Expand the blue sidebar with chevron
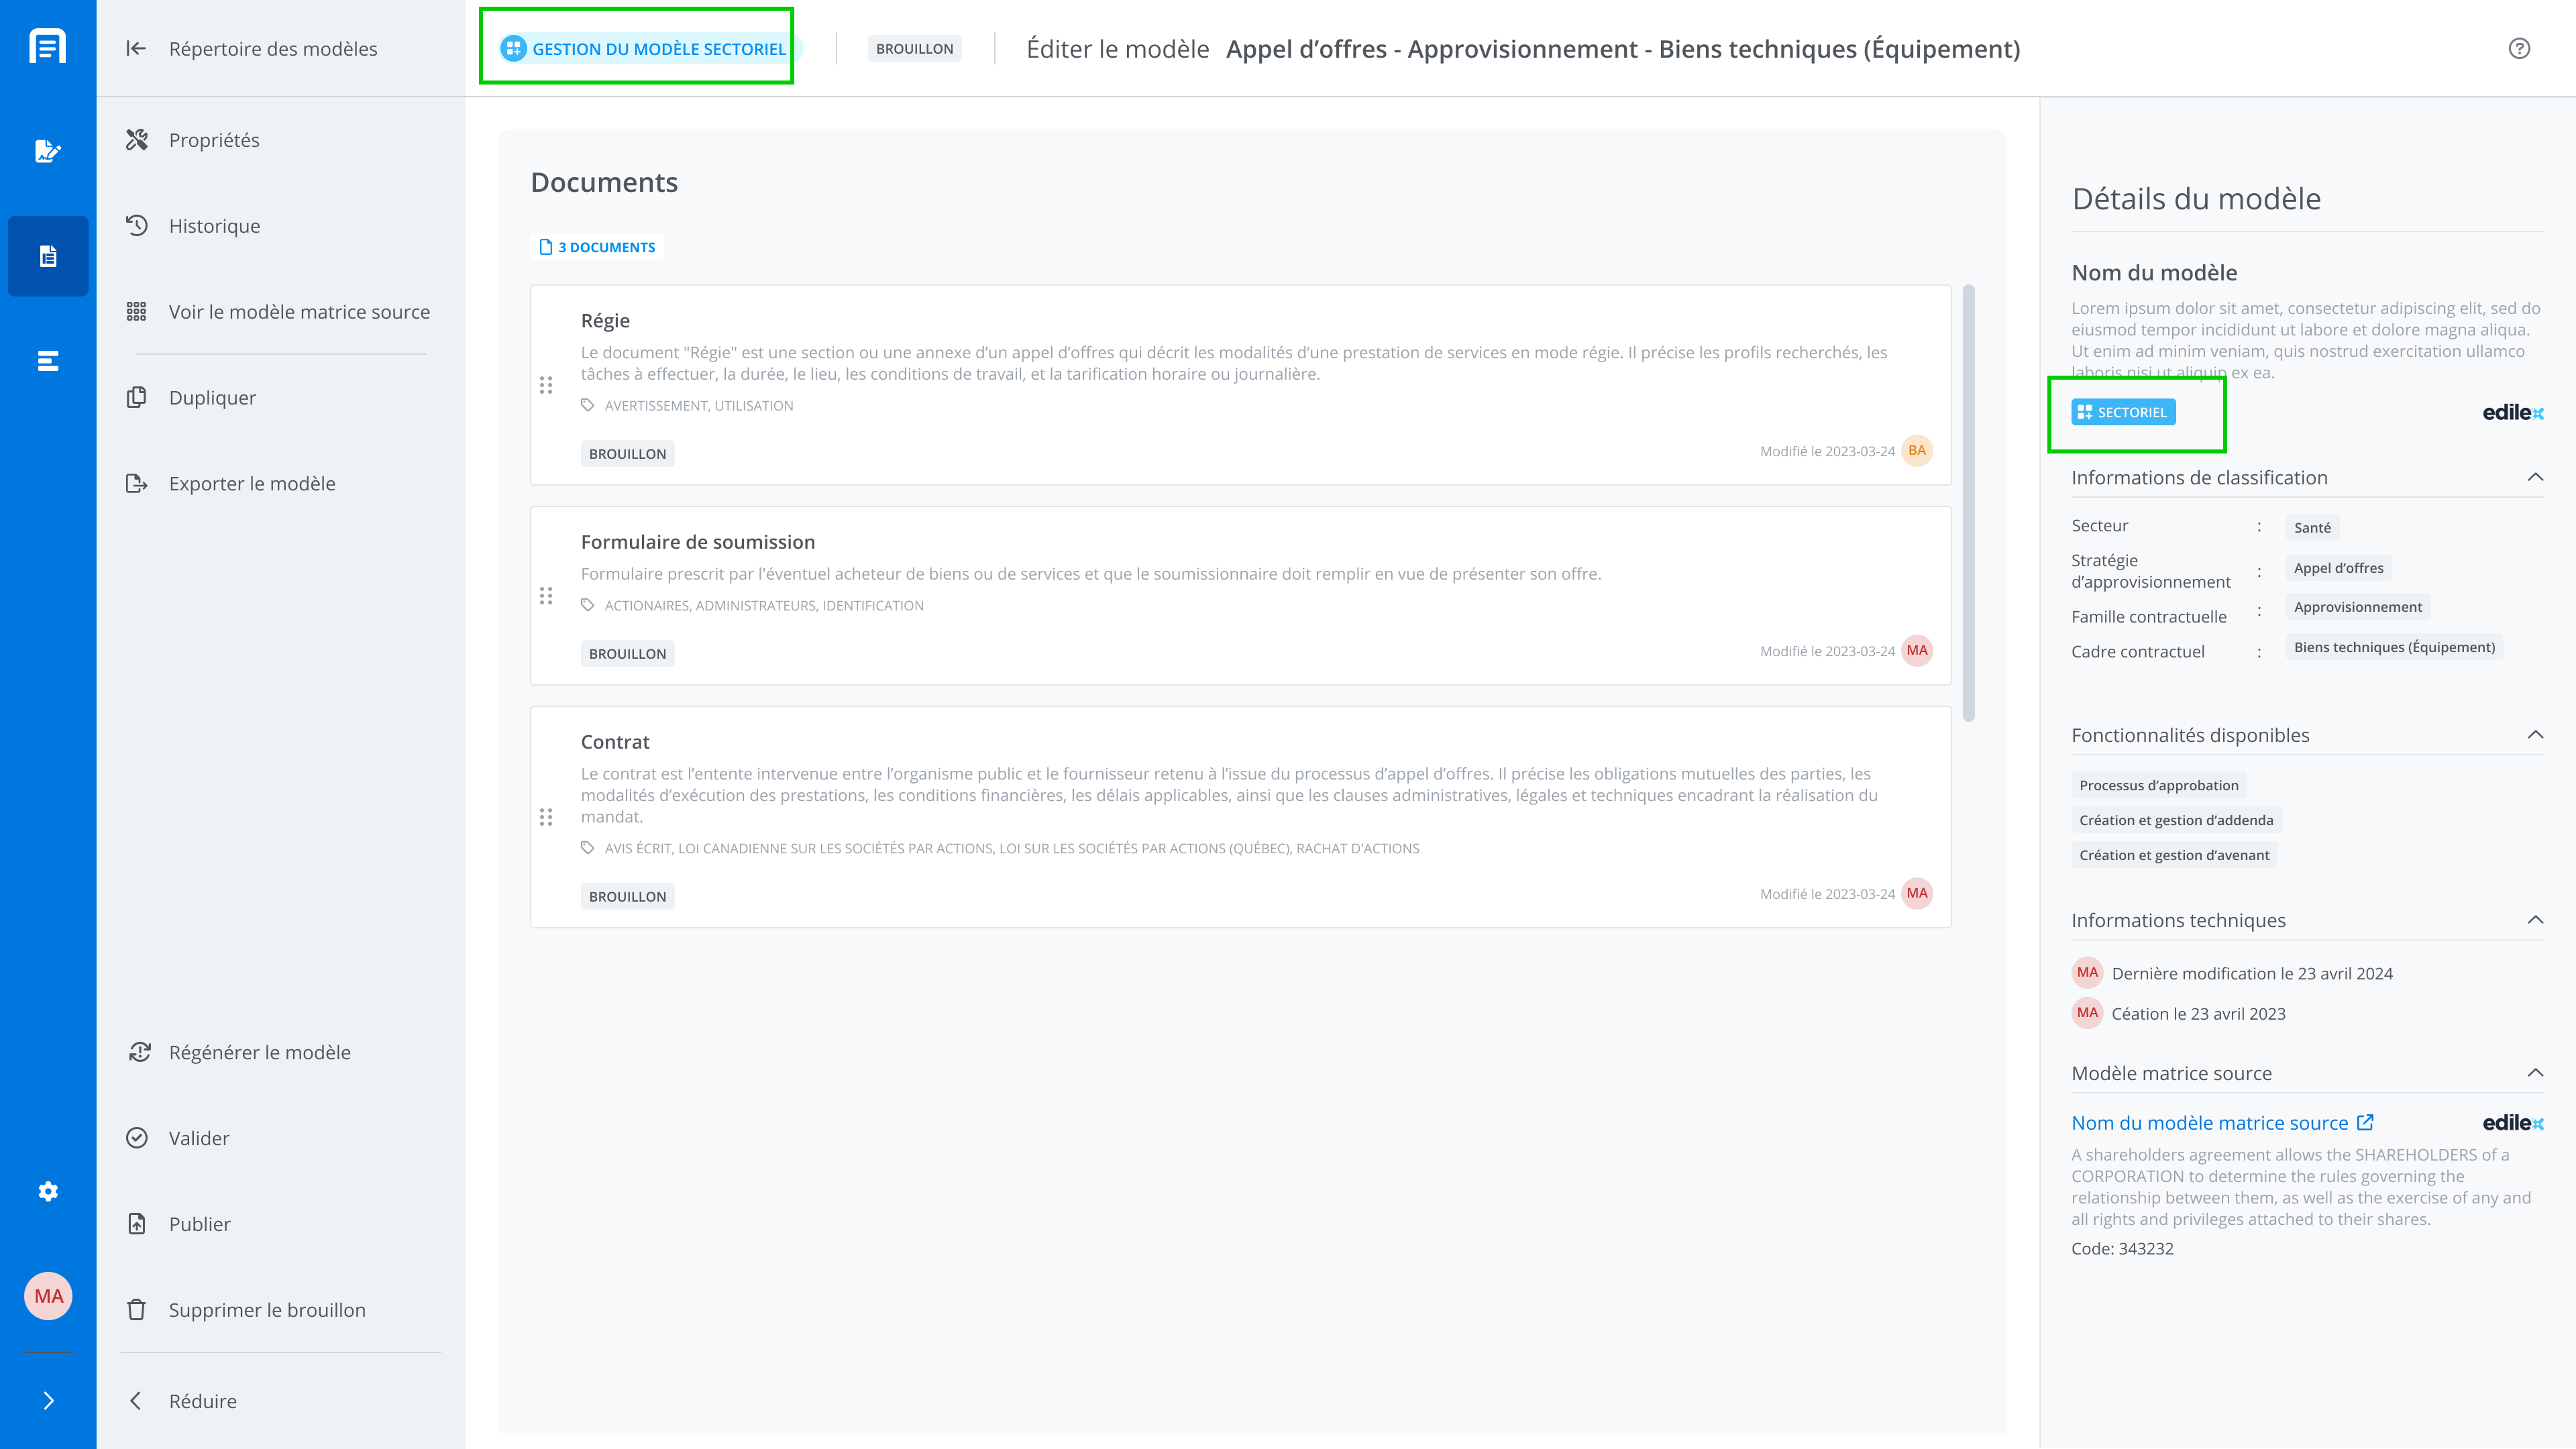Image resolution: width=2576 pixels, height=1449 pixels. pyautogui.click(x=48, y=1401)
